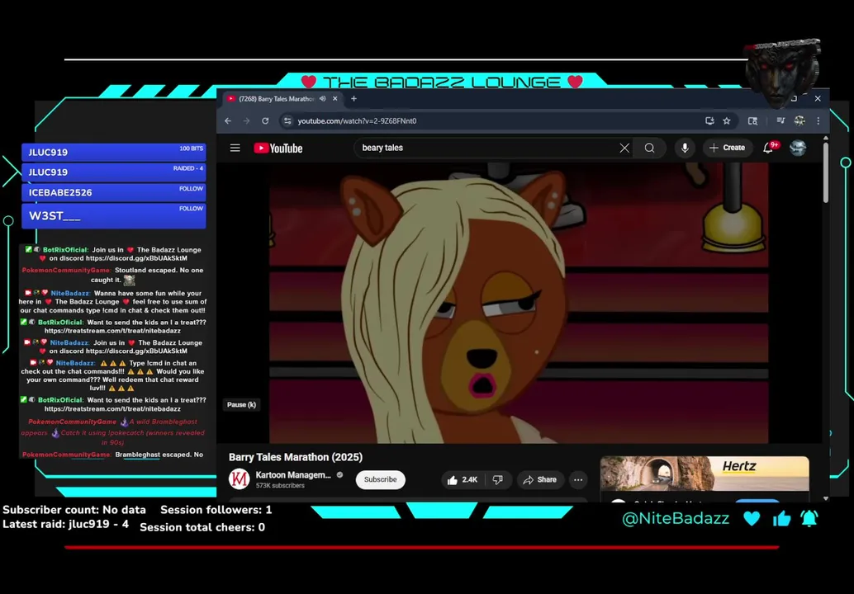Click '573K subscribers' text
854x594 pixels.
coord(280,486)
